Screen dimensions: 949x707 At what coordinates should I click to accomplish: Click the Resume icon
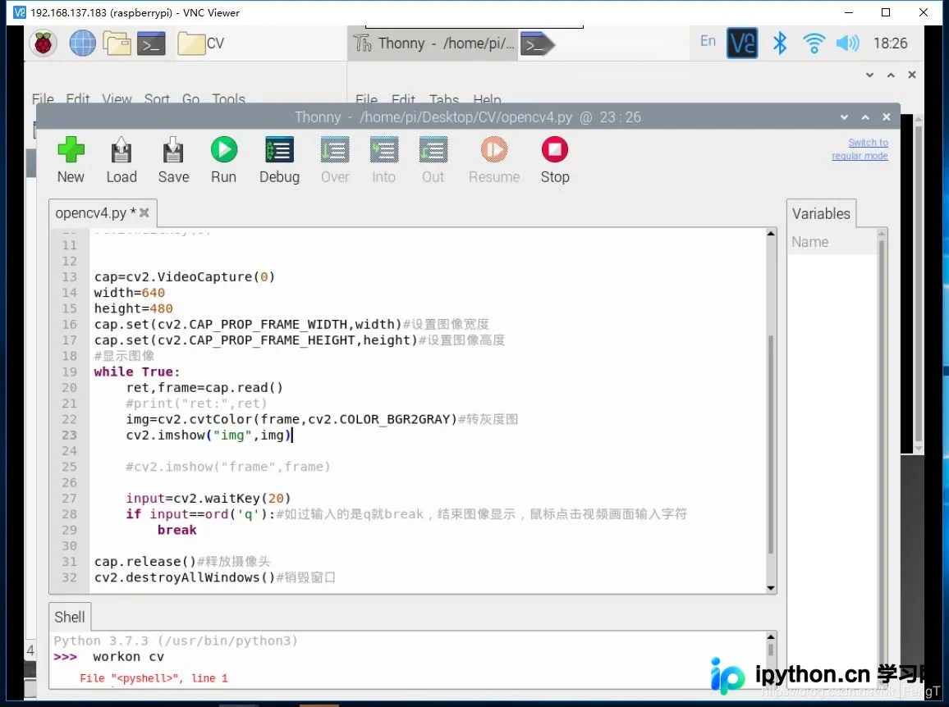(494, 149)
